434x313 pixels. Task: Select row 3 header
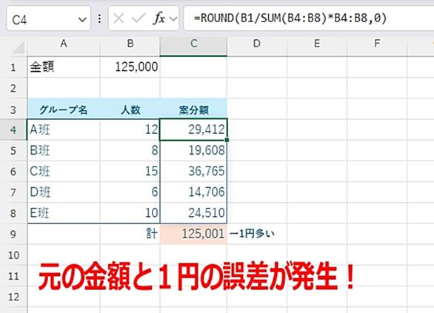point(13,110)
